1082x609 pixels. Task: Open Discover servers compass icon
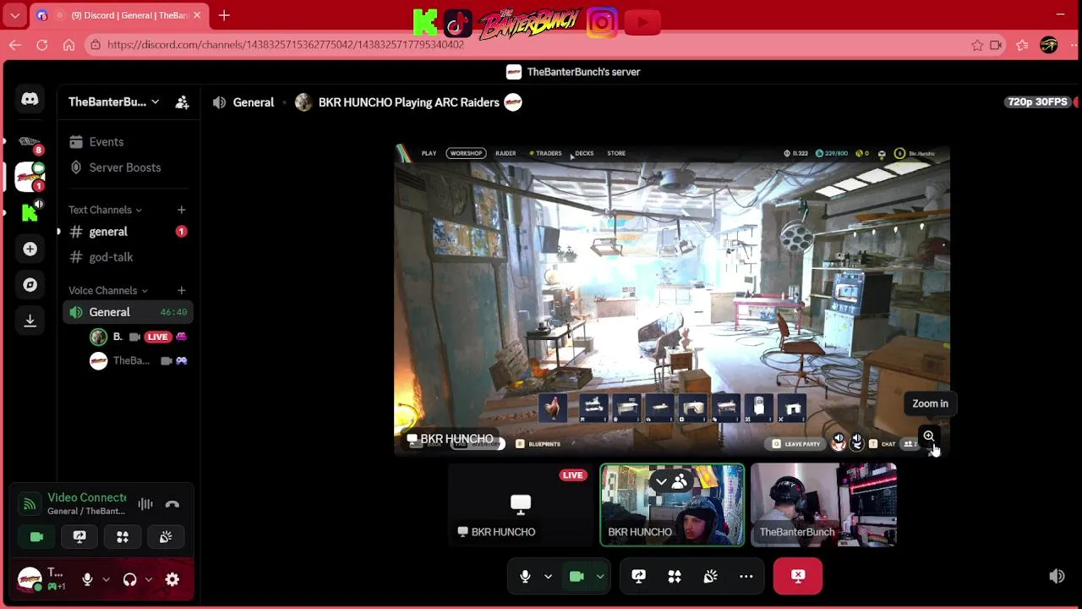click(30, 285)
